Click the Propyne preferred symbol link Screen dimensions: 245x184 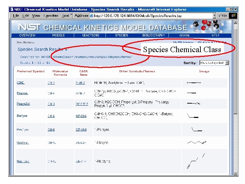[x=22, y=93]
